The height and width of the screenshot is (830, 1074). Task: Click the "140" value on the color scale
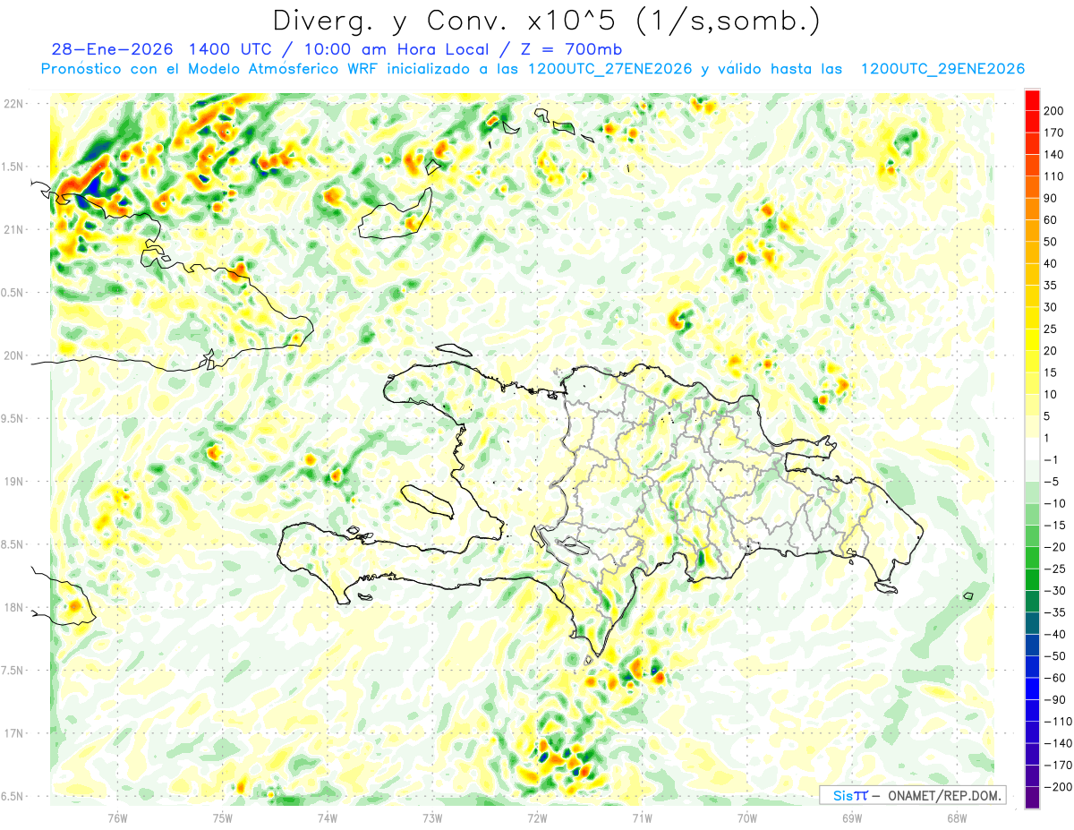(1054, 155)
